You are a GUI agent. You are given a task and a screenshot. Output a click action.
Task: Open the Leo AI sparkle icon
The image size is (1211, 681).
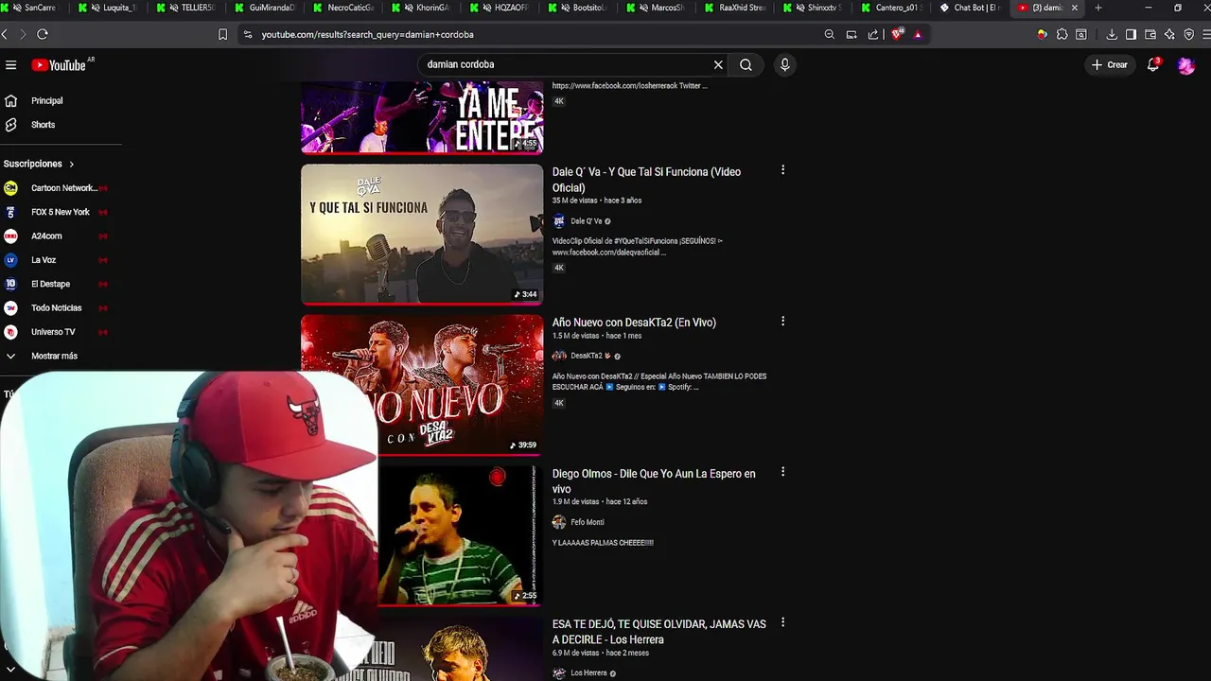1170,34
